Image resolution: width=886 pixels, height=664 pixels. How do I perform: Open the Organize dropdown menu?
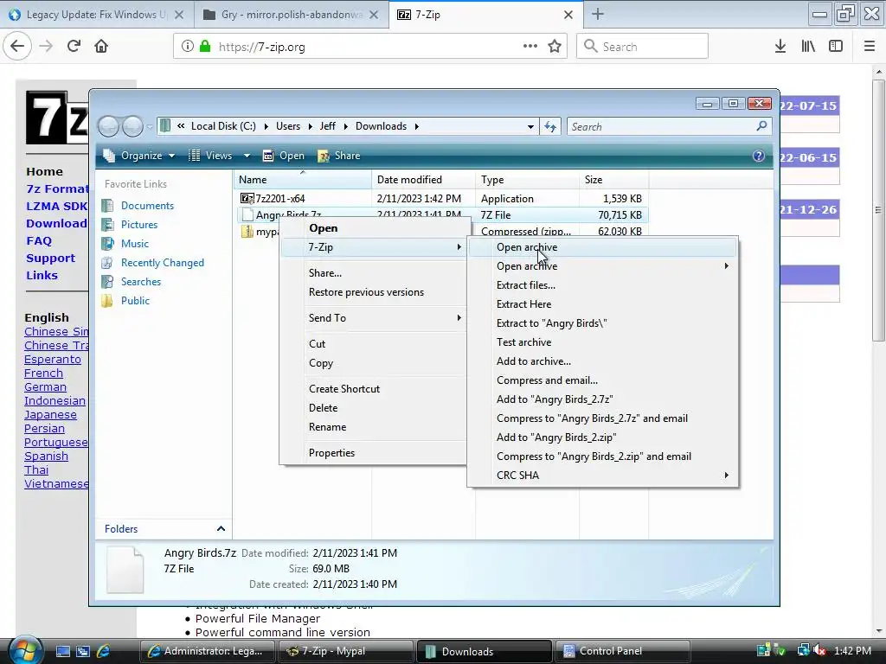(139, 156)
